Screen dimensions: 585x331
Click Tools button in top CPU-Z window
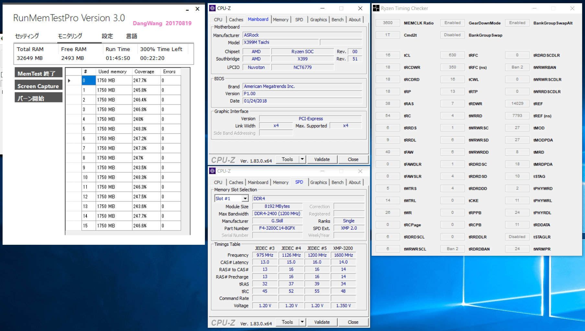[287, 159]
